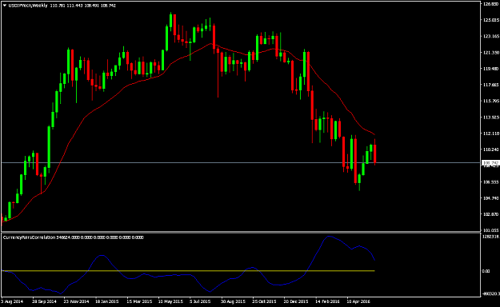The width and height of the screenshot is (500, 307).
Task: Click price axis label 110.240
Action: click(x=491, y=150)
